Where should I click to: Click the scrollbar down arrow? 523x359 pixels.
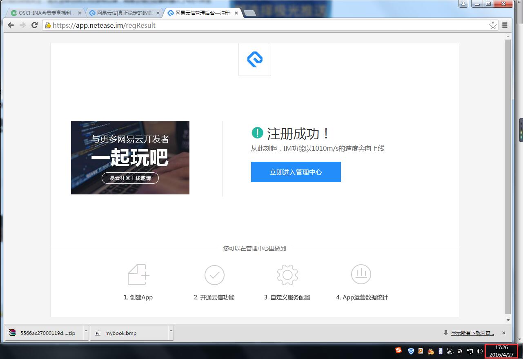(508, 320)
